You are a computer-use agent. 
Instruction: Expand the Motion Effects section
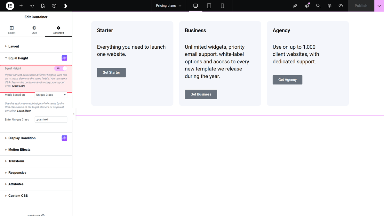tap(36, 149)
